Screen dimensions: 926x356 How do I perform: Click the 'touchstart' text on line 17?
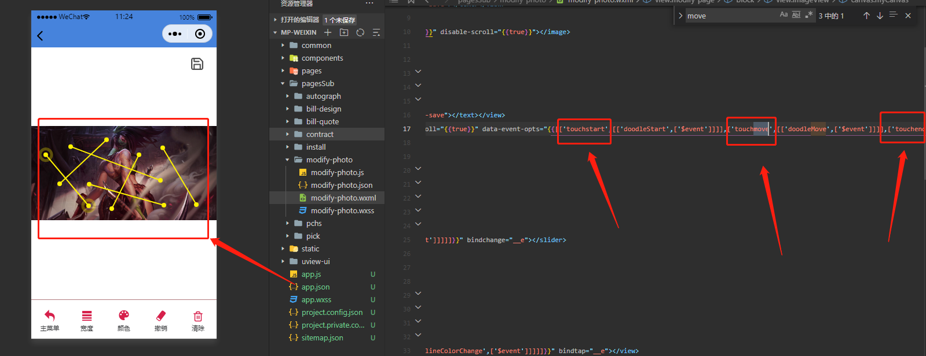point(584,129)
